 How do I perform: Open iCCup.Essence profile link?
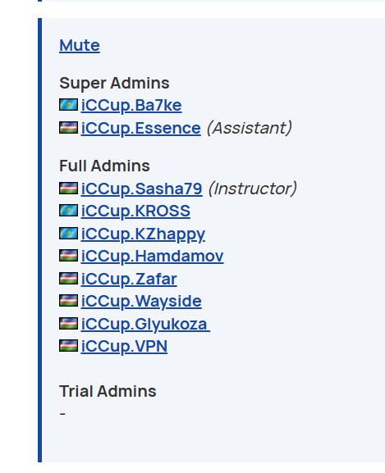click(140, 128)
